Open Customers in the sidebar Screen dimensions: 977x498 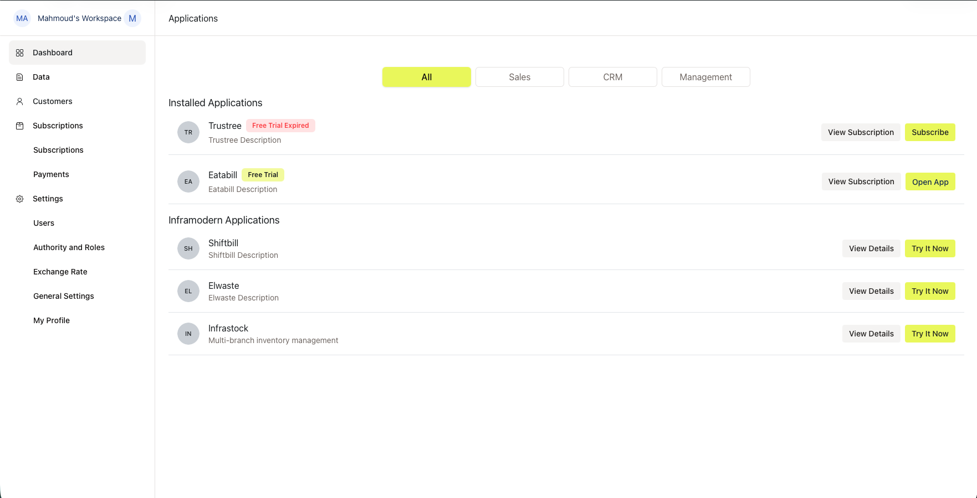click(77, 101)
